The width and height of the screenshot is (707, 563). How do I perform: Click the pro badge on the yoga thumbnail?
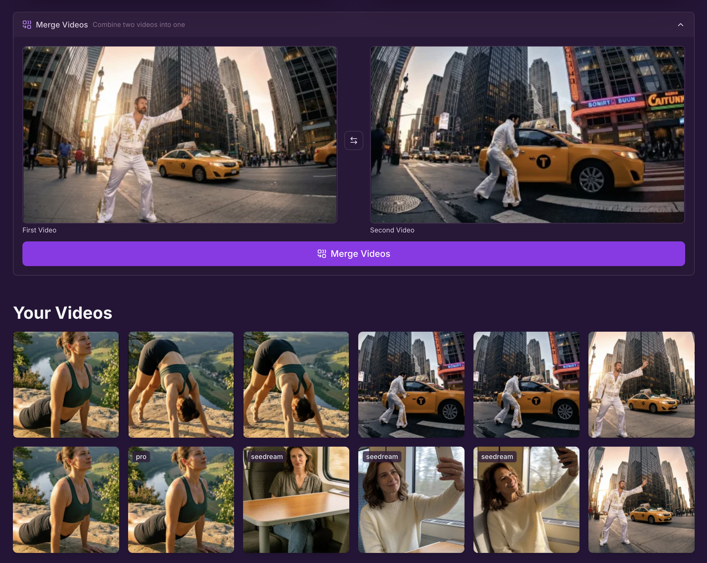click(141, 456)
